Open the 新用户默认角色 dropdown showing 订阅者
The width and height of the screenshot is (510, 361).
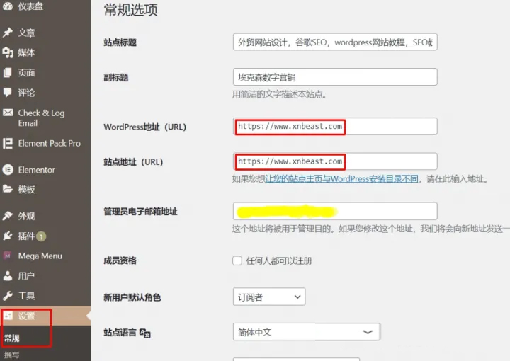point(269,297)
